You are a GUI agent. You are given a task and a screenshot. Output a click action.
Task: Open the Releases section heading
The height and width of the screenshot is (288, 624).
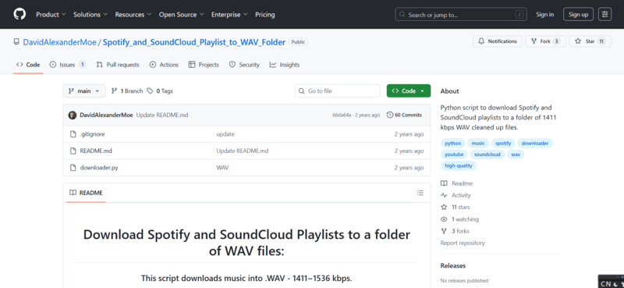pyautogui.click(x=453, y=265)
